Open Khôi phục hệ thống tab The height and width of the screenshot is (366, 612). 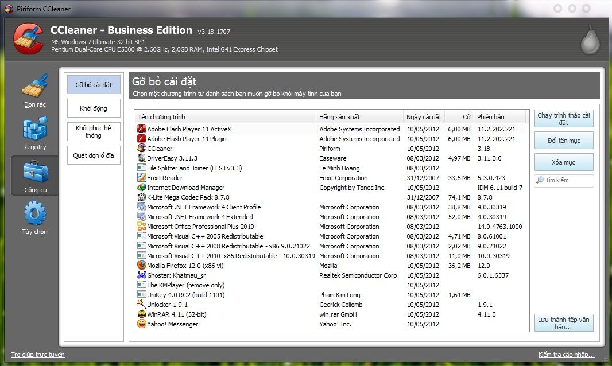94,131
